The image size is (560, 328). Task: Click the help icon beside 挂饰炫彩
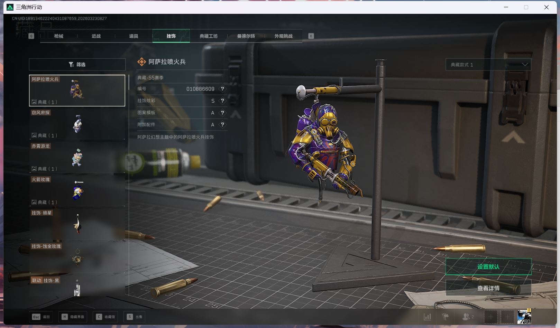222,101
